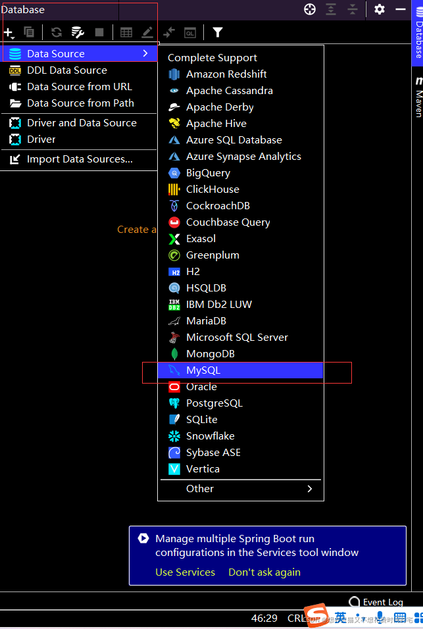Select the Driver menu entry
Image resolution: width=423 pixels, height=629 pixels.
coord(79,139)
